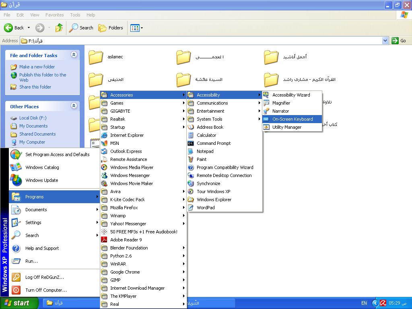
Task: Click the WordPad icon
Action: click(x=191, y=208)
